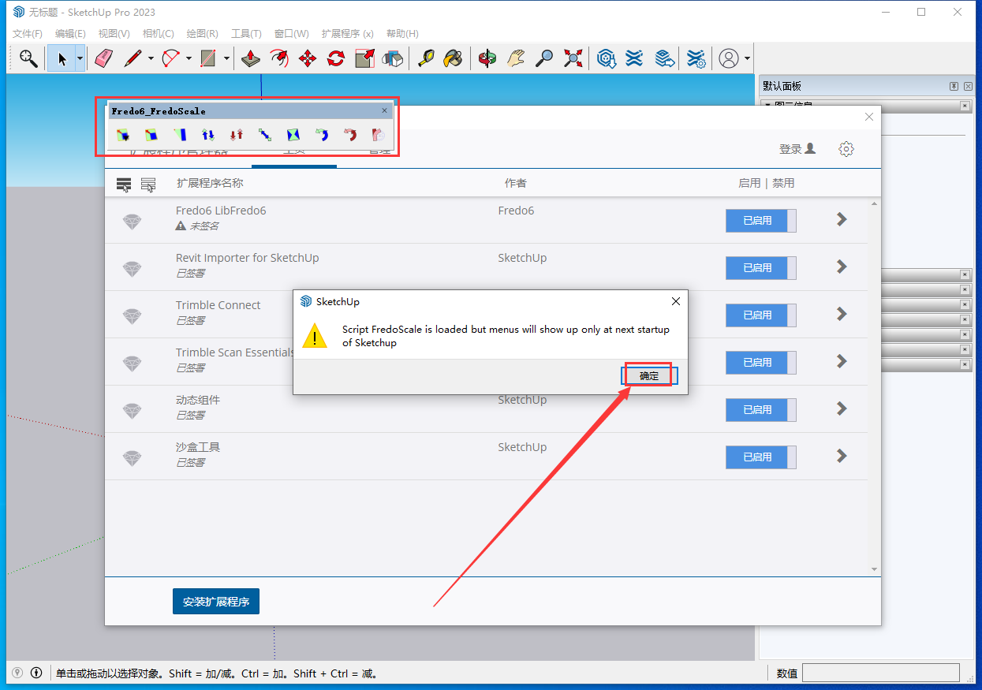This screenshot has width=982, height=690.
Task: Click FredoScale red up-down arrows icon
Action: (x=237, y=135)
